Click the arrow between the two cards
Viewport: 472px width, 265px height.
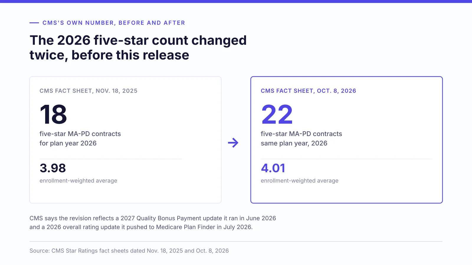(233, 143)
